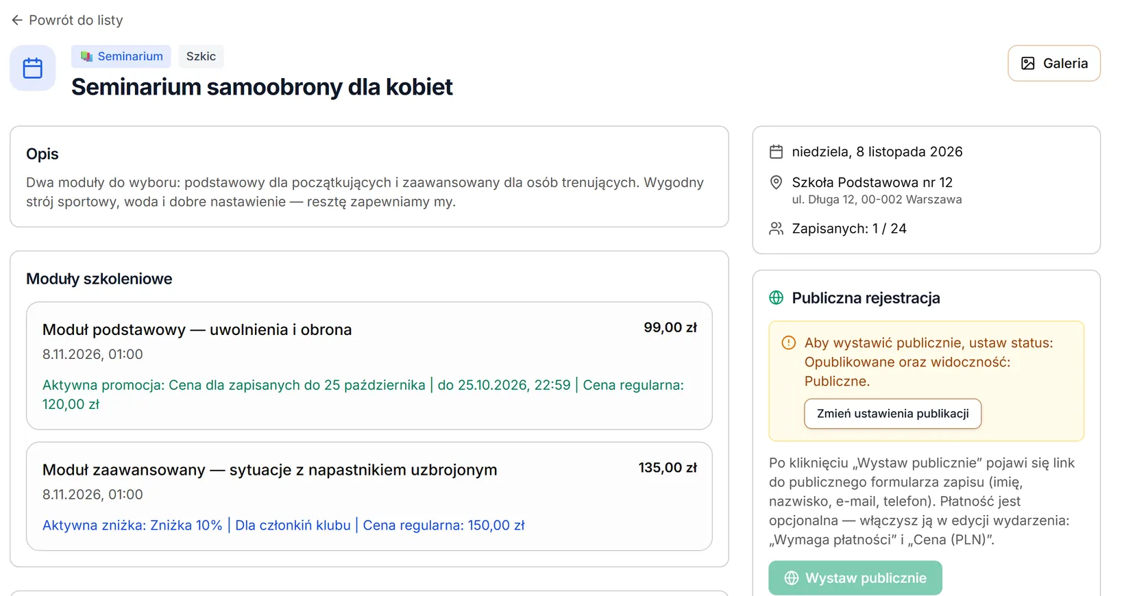Click the 135,00 zł price

tap(668, 468)
